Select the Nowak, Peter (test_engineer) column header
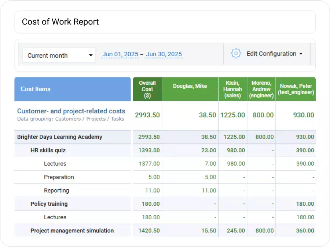 [x=296, y=89]
